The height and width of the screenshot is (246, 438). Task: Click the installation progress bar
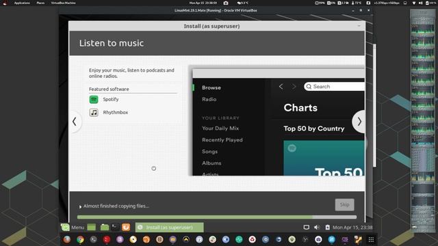217,217
